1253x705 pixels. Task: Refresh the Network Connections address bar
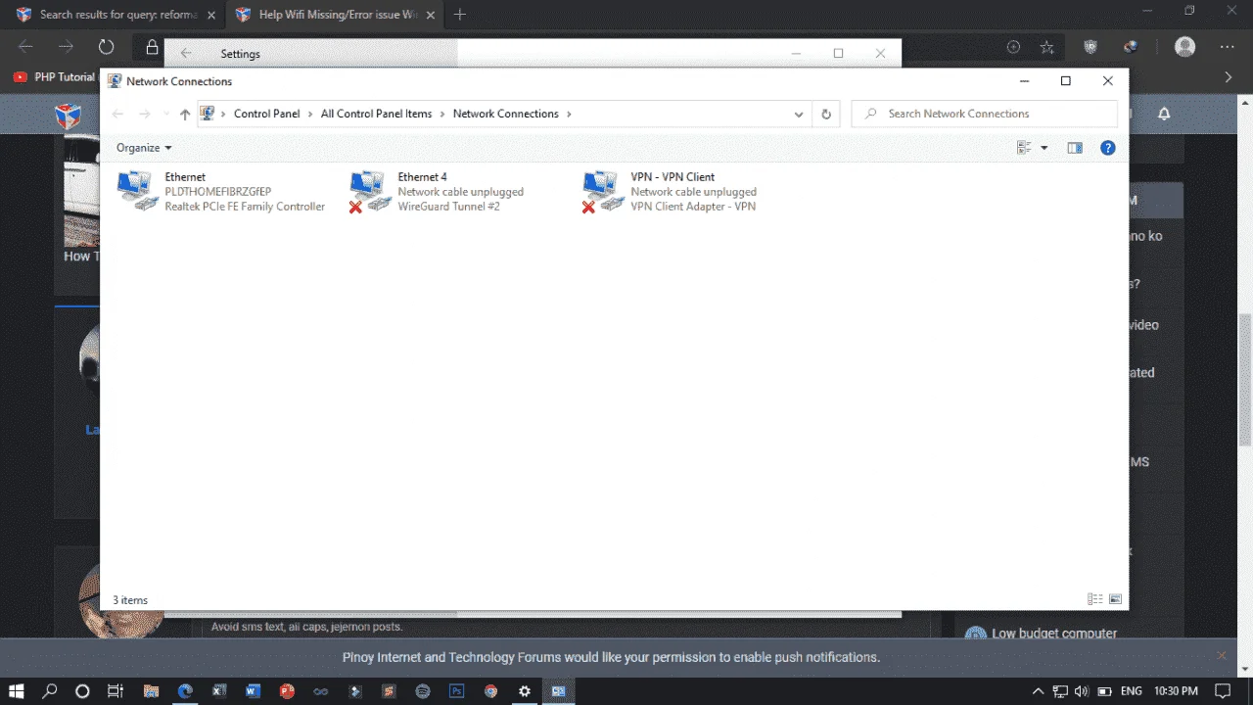point(826,114)
